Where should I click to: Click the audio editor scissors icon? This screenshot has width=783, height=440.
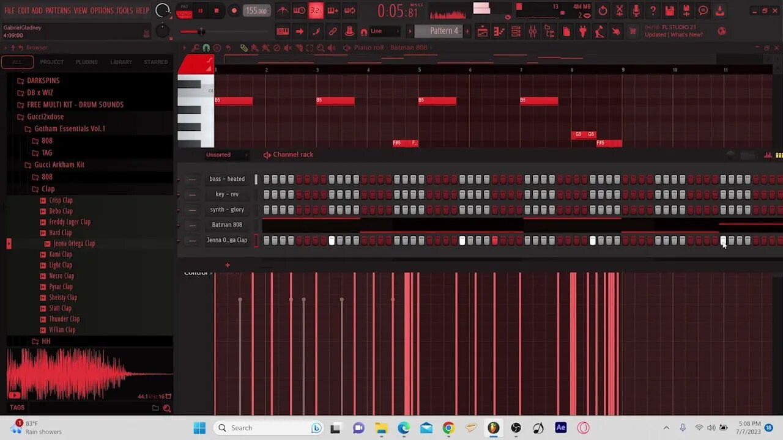pyautogui.click(x=620, y=10)
